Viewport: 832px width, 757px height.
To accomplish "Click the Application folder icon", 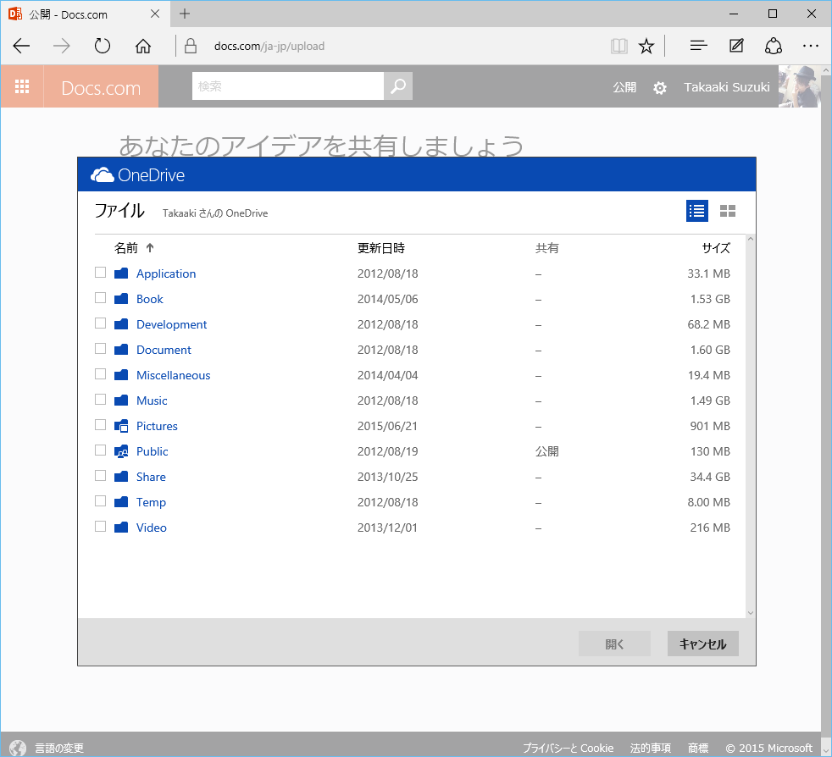I will [x=121, y=274].
